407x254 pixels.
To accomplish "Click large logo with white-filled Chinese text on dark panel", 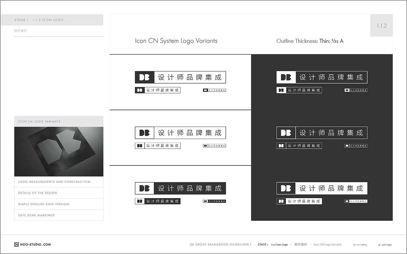I will (x=322, y=188).
